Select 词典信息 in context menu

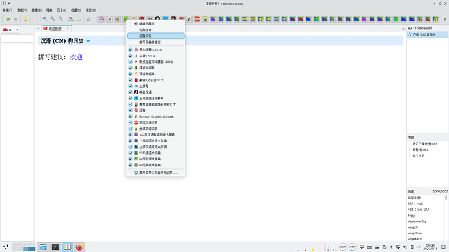click(156, 30)
